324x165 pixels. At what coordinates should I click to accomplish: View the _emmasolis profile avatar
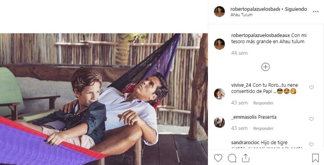click(x=219, y=122)
